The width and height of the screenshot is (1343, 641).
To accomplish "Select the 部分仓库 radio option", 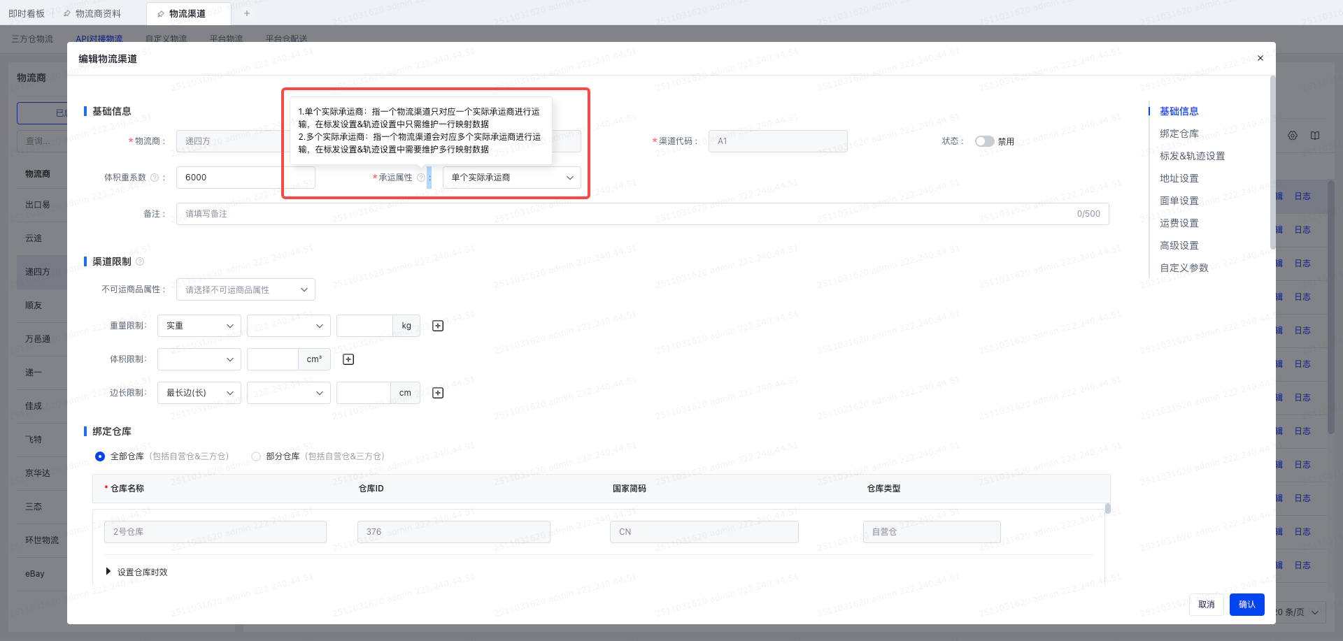I will tap(256, 456).
